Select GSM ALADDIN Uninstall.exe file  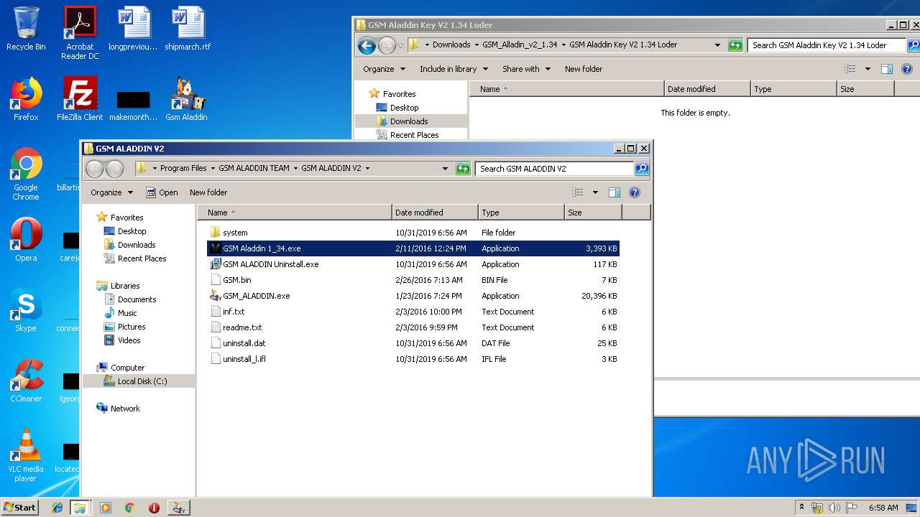[x=413, y=264]
